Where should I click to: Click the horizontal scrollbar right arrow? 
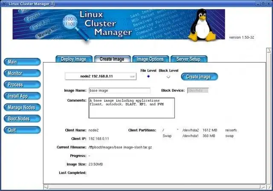263,187
